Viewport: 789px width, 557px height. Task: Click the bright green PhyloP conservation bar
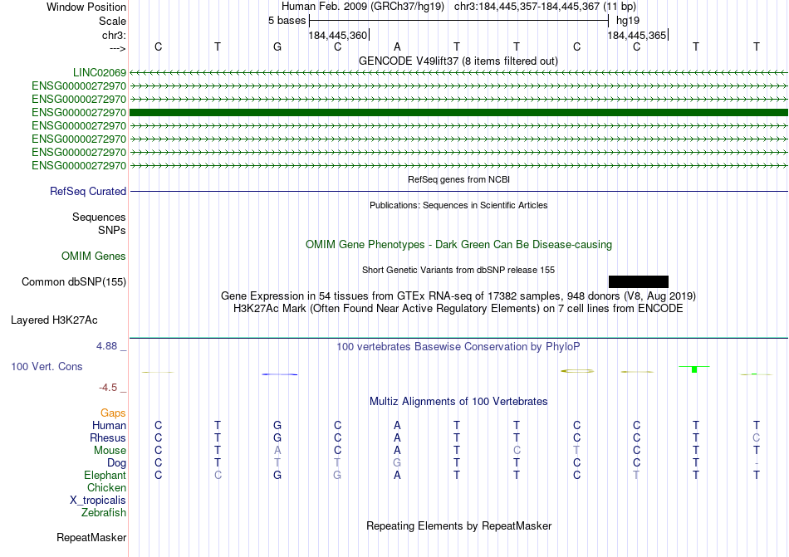click(694, 369)
